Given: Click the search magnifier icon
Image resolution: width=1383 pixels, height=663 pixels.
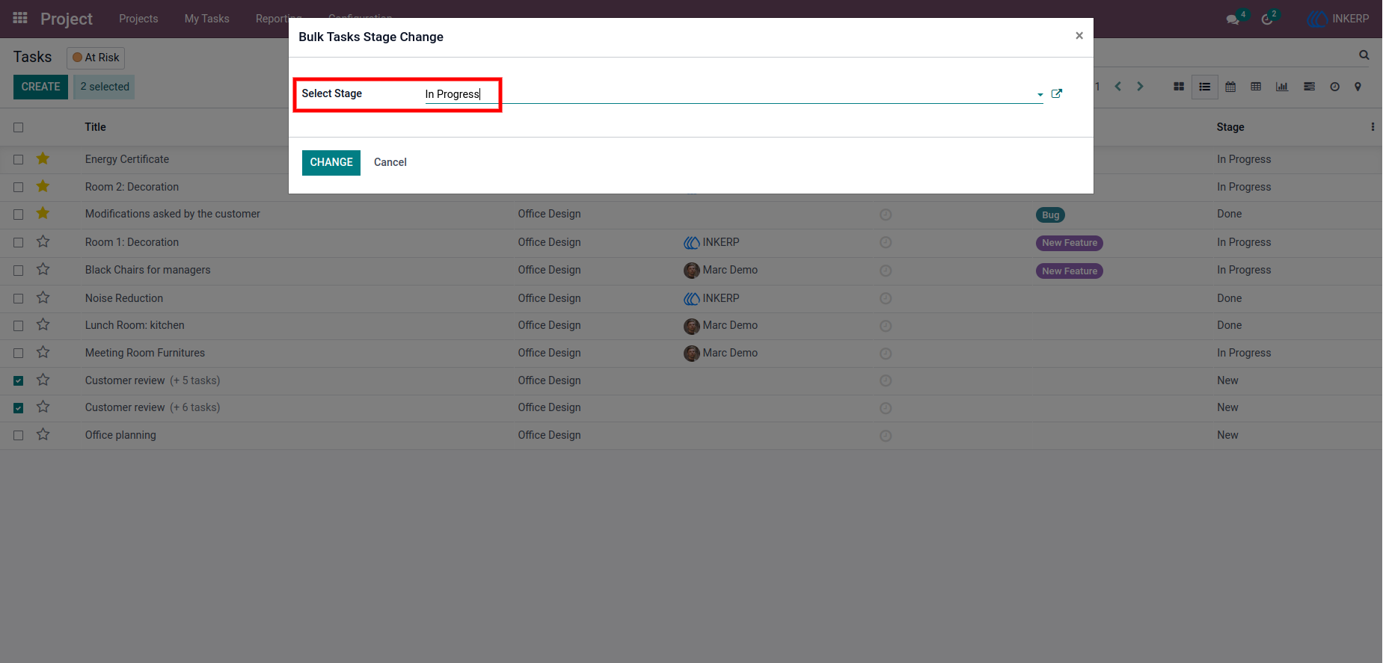Looking at the screenshot, I should pos(1364,55).
